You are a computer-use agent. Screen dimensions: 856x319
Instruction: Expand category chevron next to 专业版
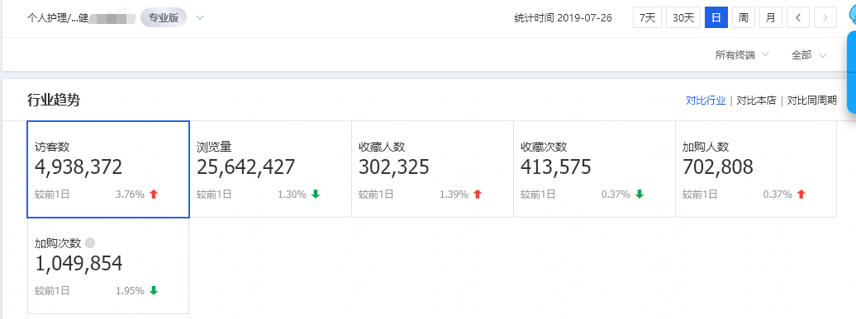coord(200,18)
